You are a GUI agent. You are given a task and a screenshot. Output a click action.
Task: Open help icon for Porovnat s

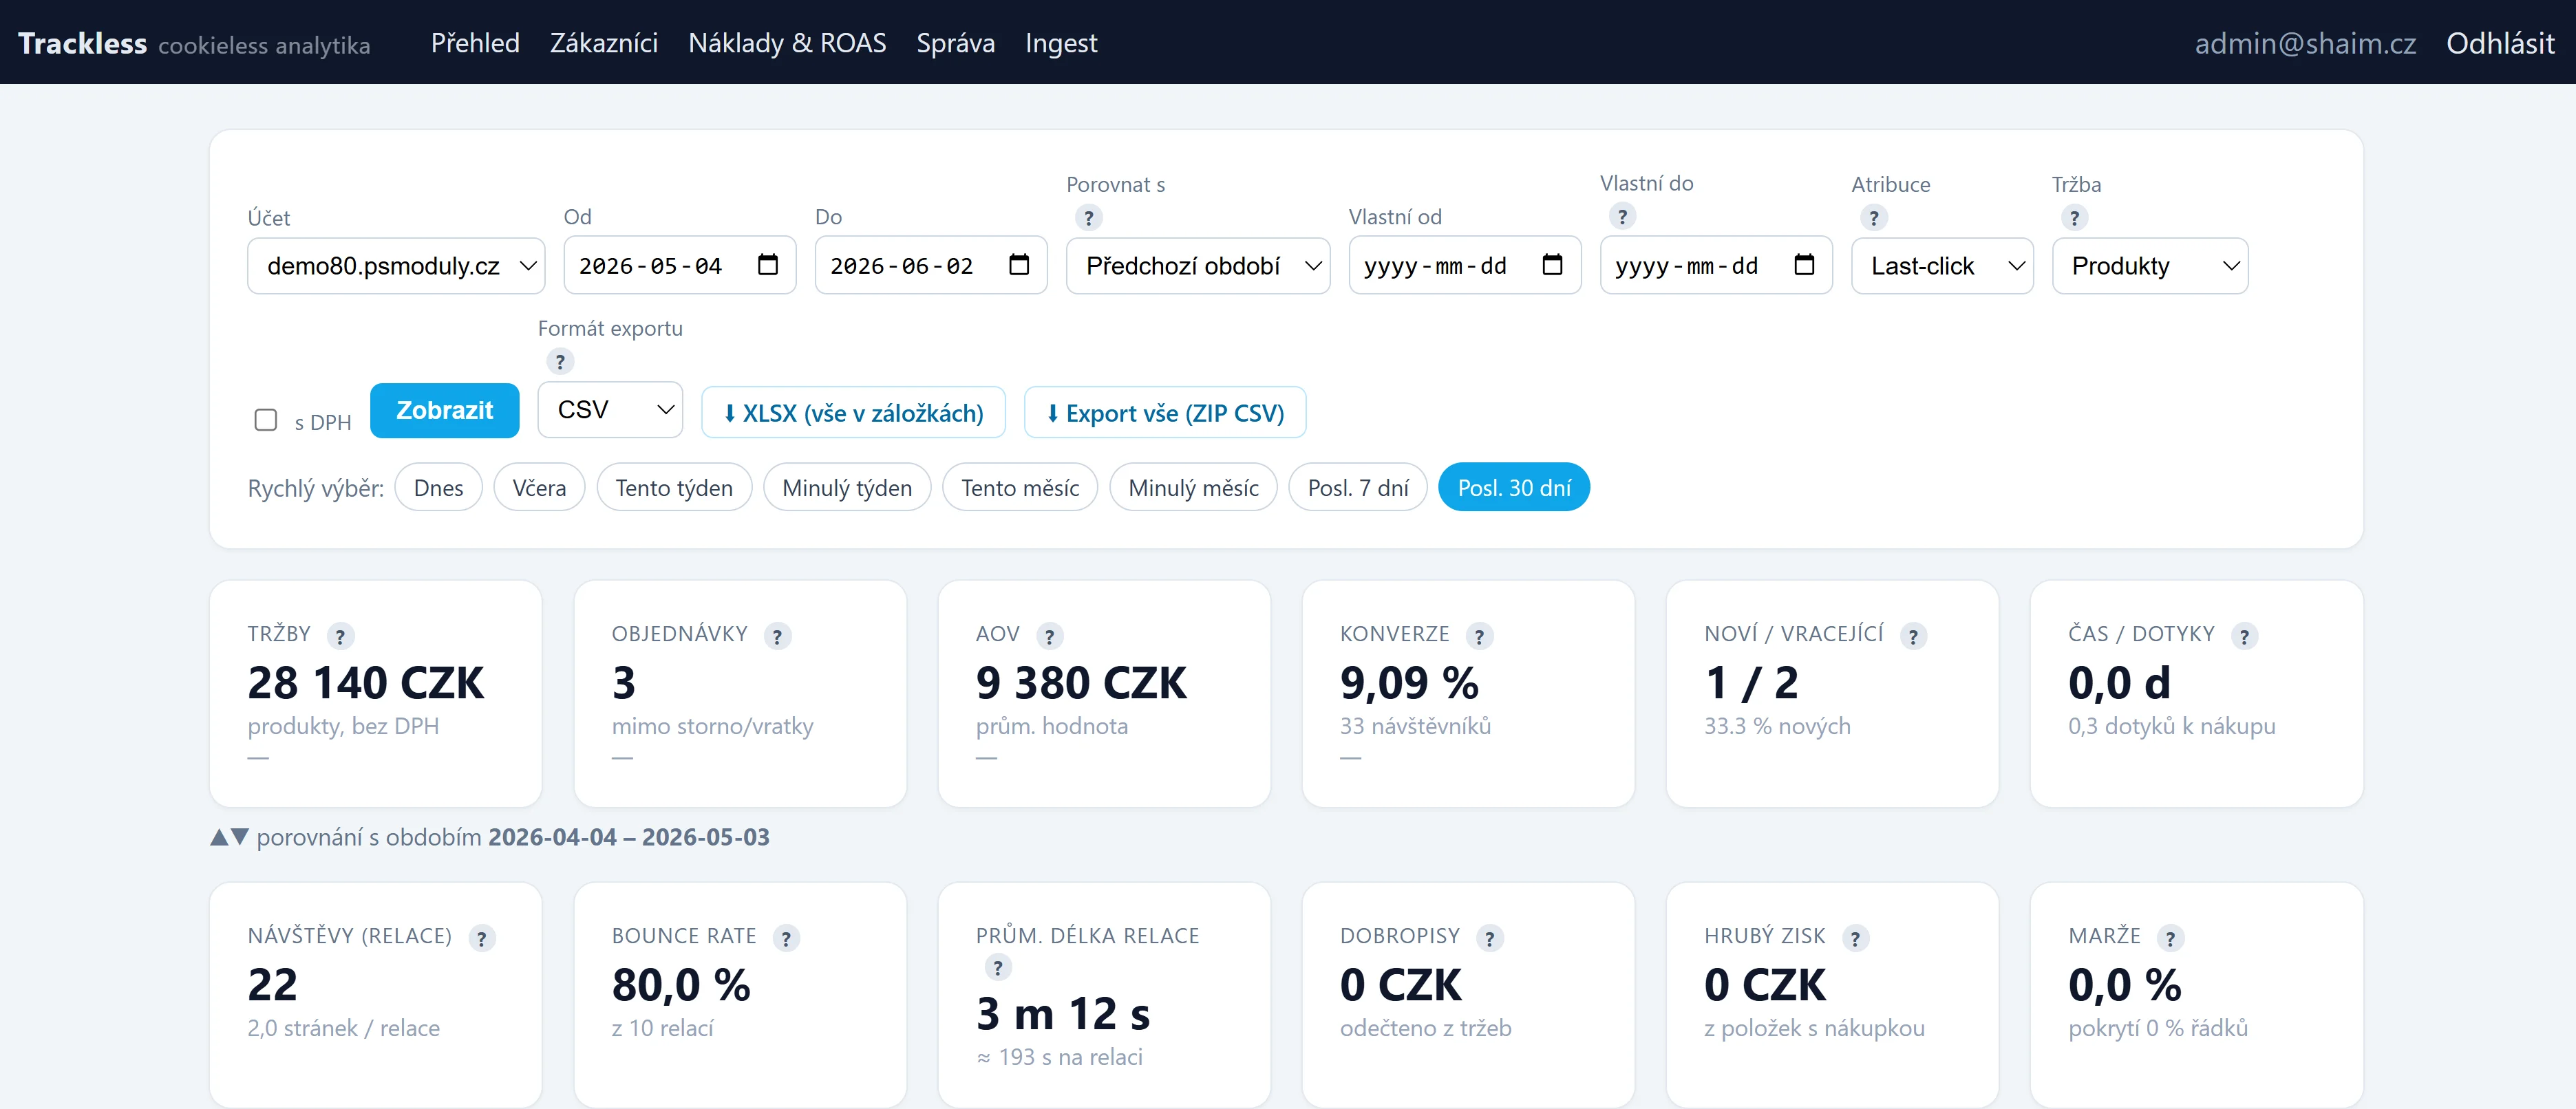pyautogui.click(x=1088, y=217)
